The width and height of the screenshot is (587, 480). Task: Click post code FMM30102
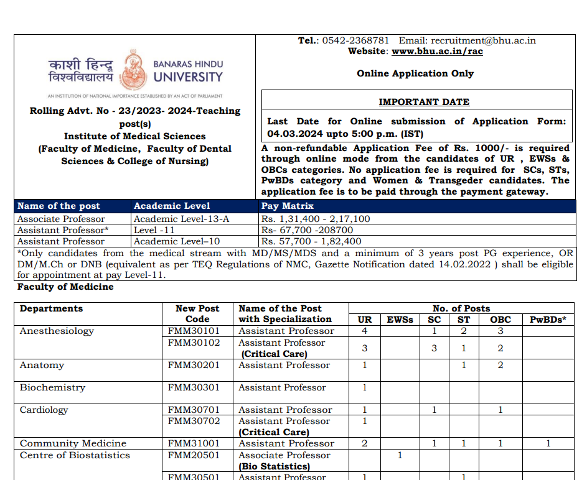194,343
